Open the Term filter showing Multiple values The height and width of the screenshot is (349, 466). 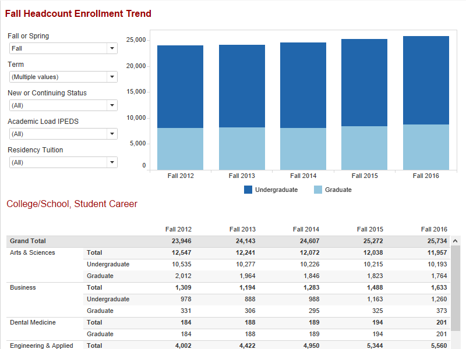click(111, 76)
